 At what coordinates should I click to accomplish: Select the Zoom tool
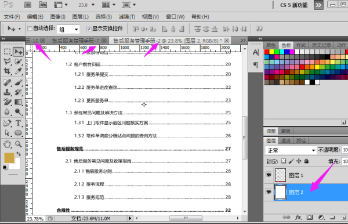tap(18, 144)
